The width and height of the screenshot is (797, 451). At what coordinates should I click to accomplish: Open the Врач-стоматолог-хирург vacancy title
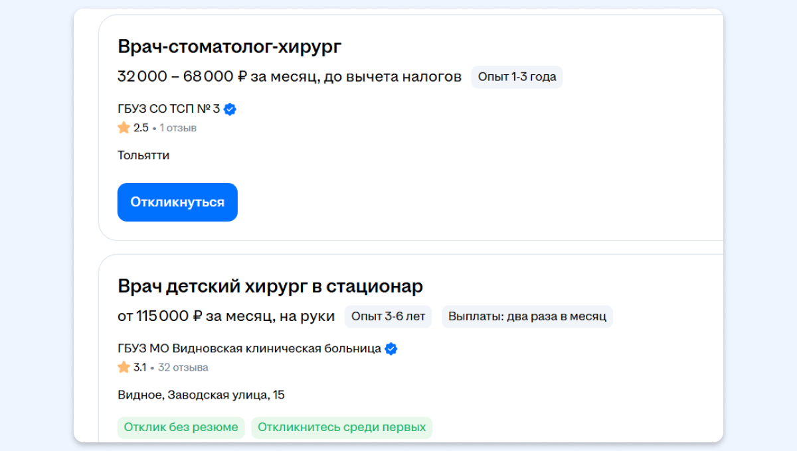tap(229, 47)
